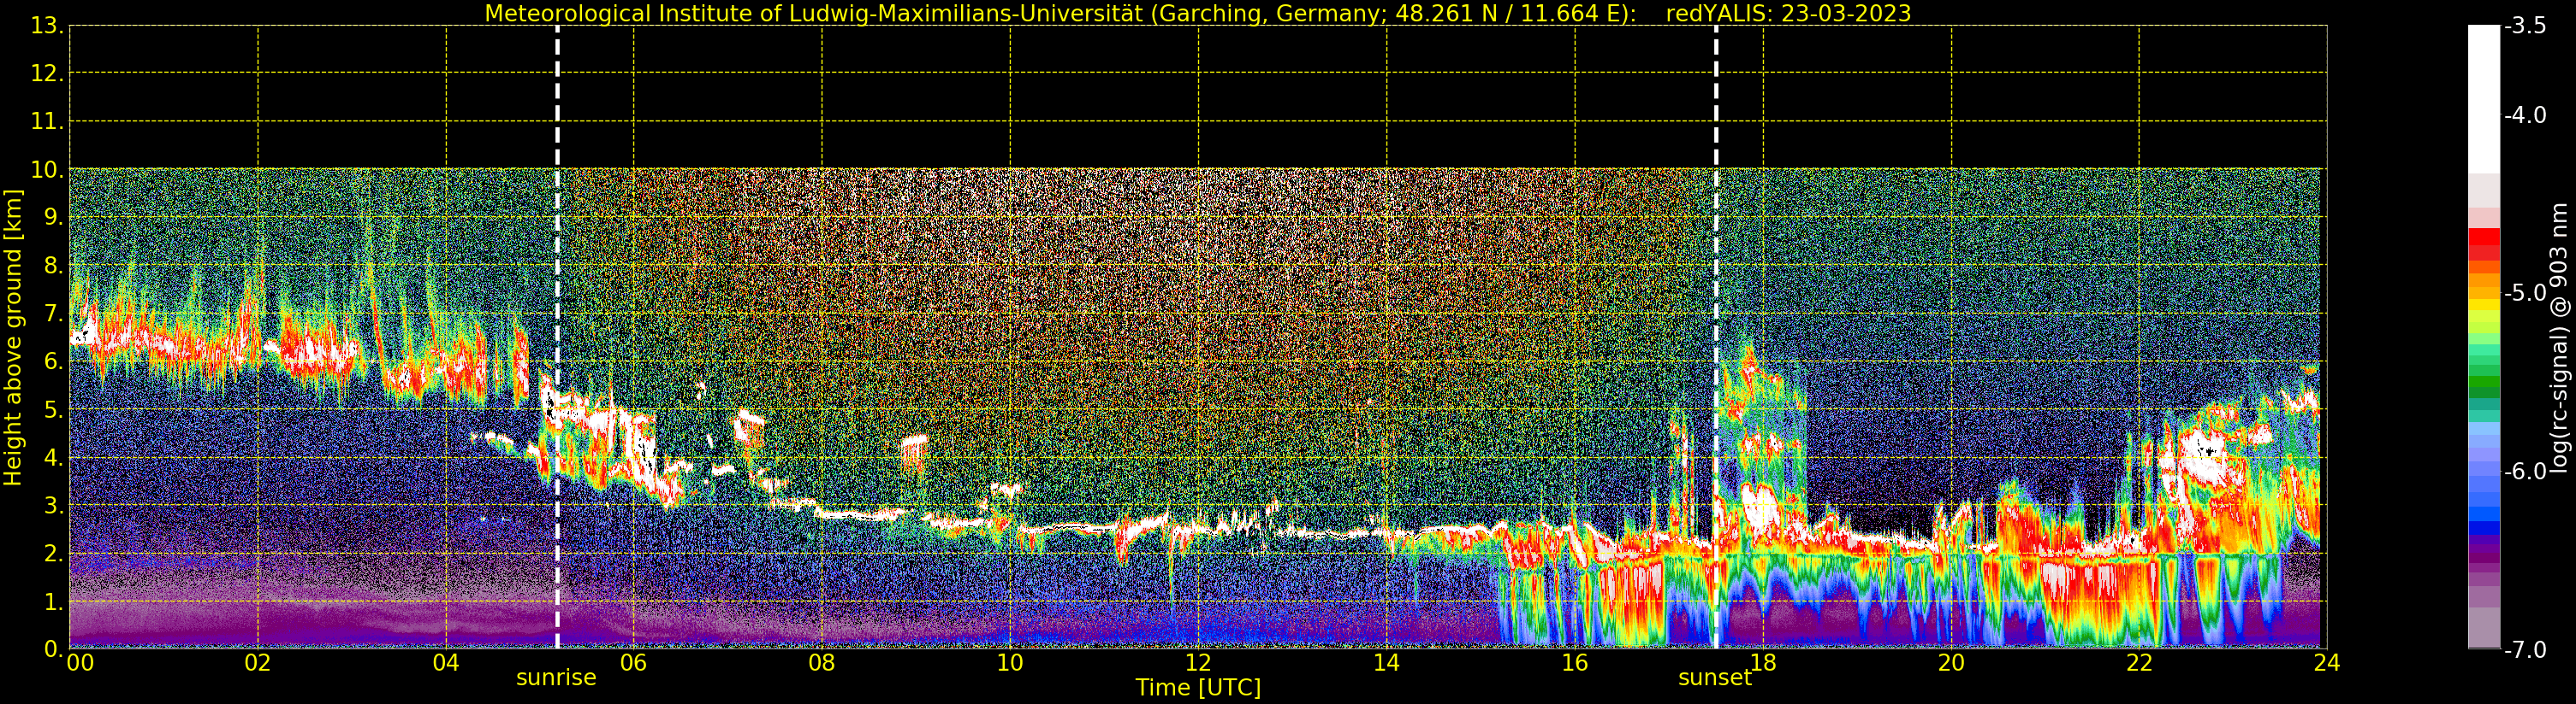The height and width of the screenshot is (704, 2576).
Task: Click the 'log(rc-signal) @ 903 nm' colorbar label
Action: [x=2559, y=337]
